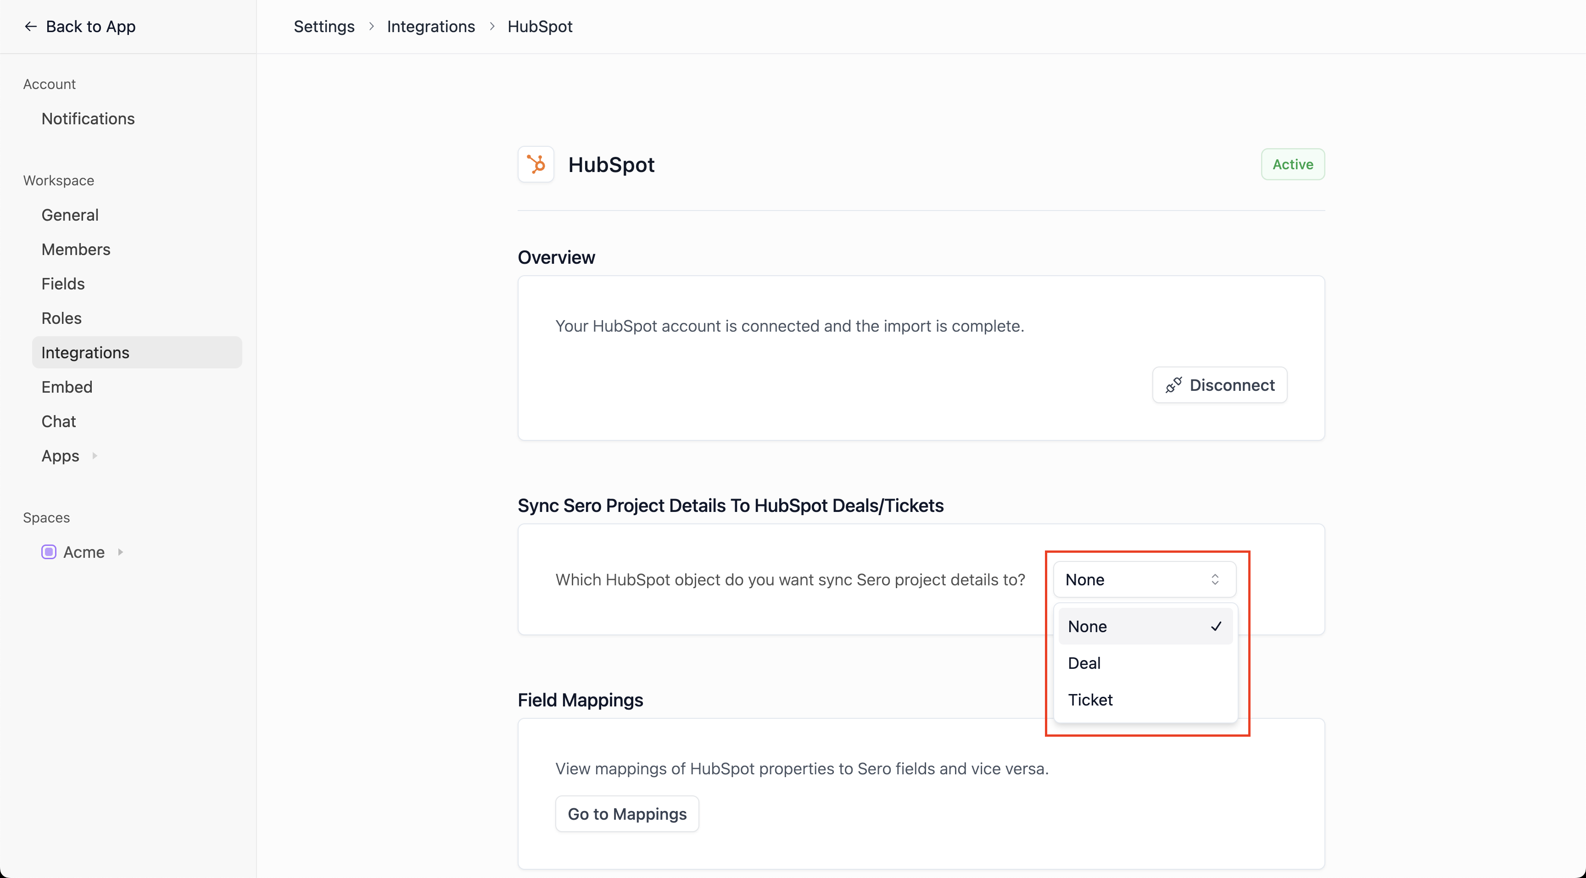Choose Deal from the dropdown list
Screen dimensions: 1586x878
click(1084, 663)
